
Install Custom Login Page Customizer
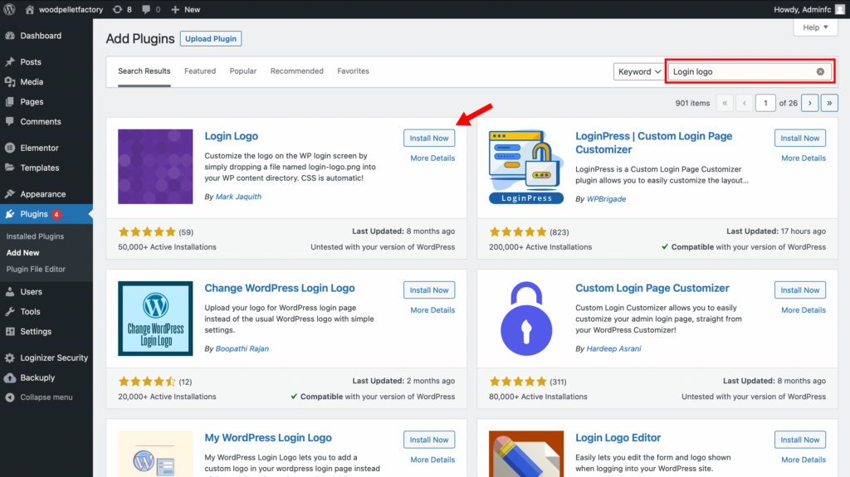(799, 290)
